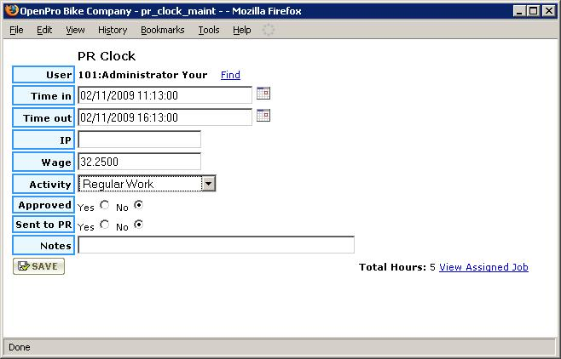Select Yes for Approved
The image size is (561, 359).
coord(105,205)
